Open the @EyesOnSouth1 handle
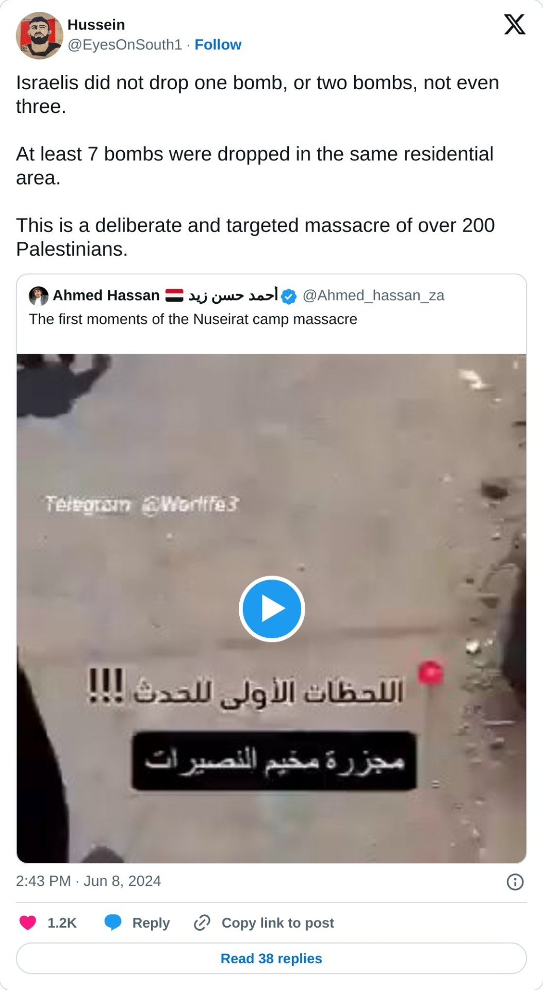The image size is (543, 990). [125, 45]
